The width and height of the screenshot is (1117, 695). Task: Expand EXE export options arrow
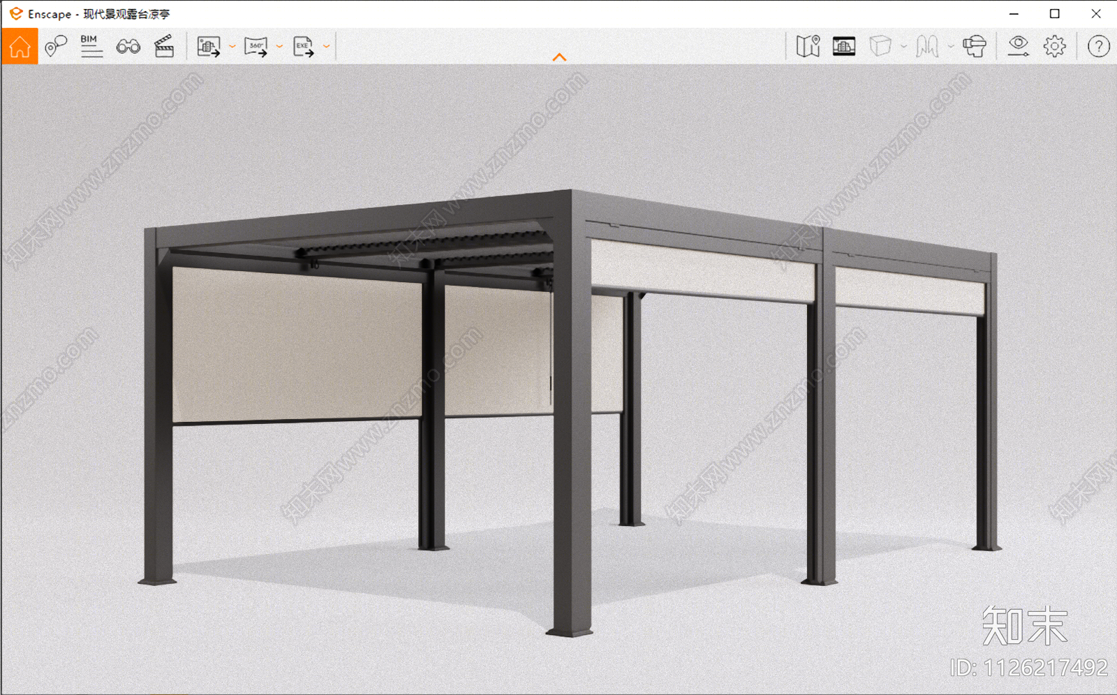[x=326, y=47]
